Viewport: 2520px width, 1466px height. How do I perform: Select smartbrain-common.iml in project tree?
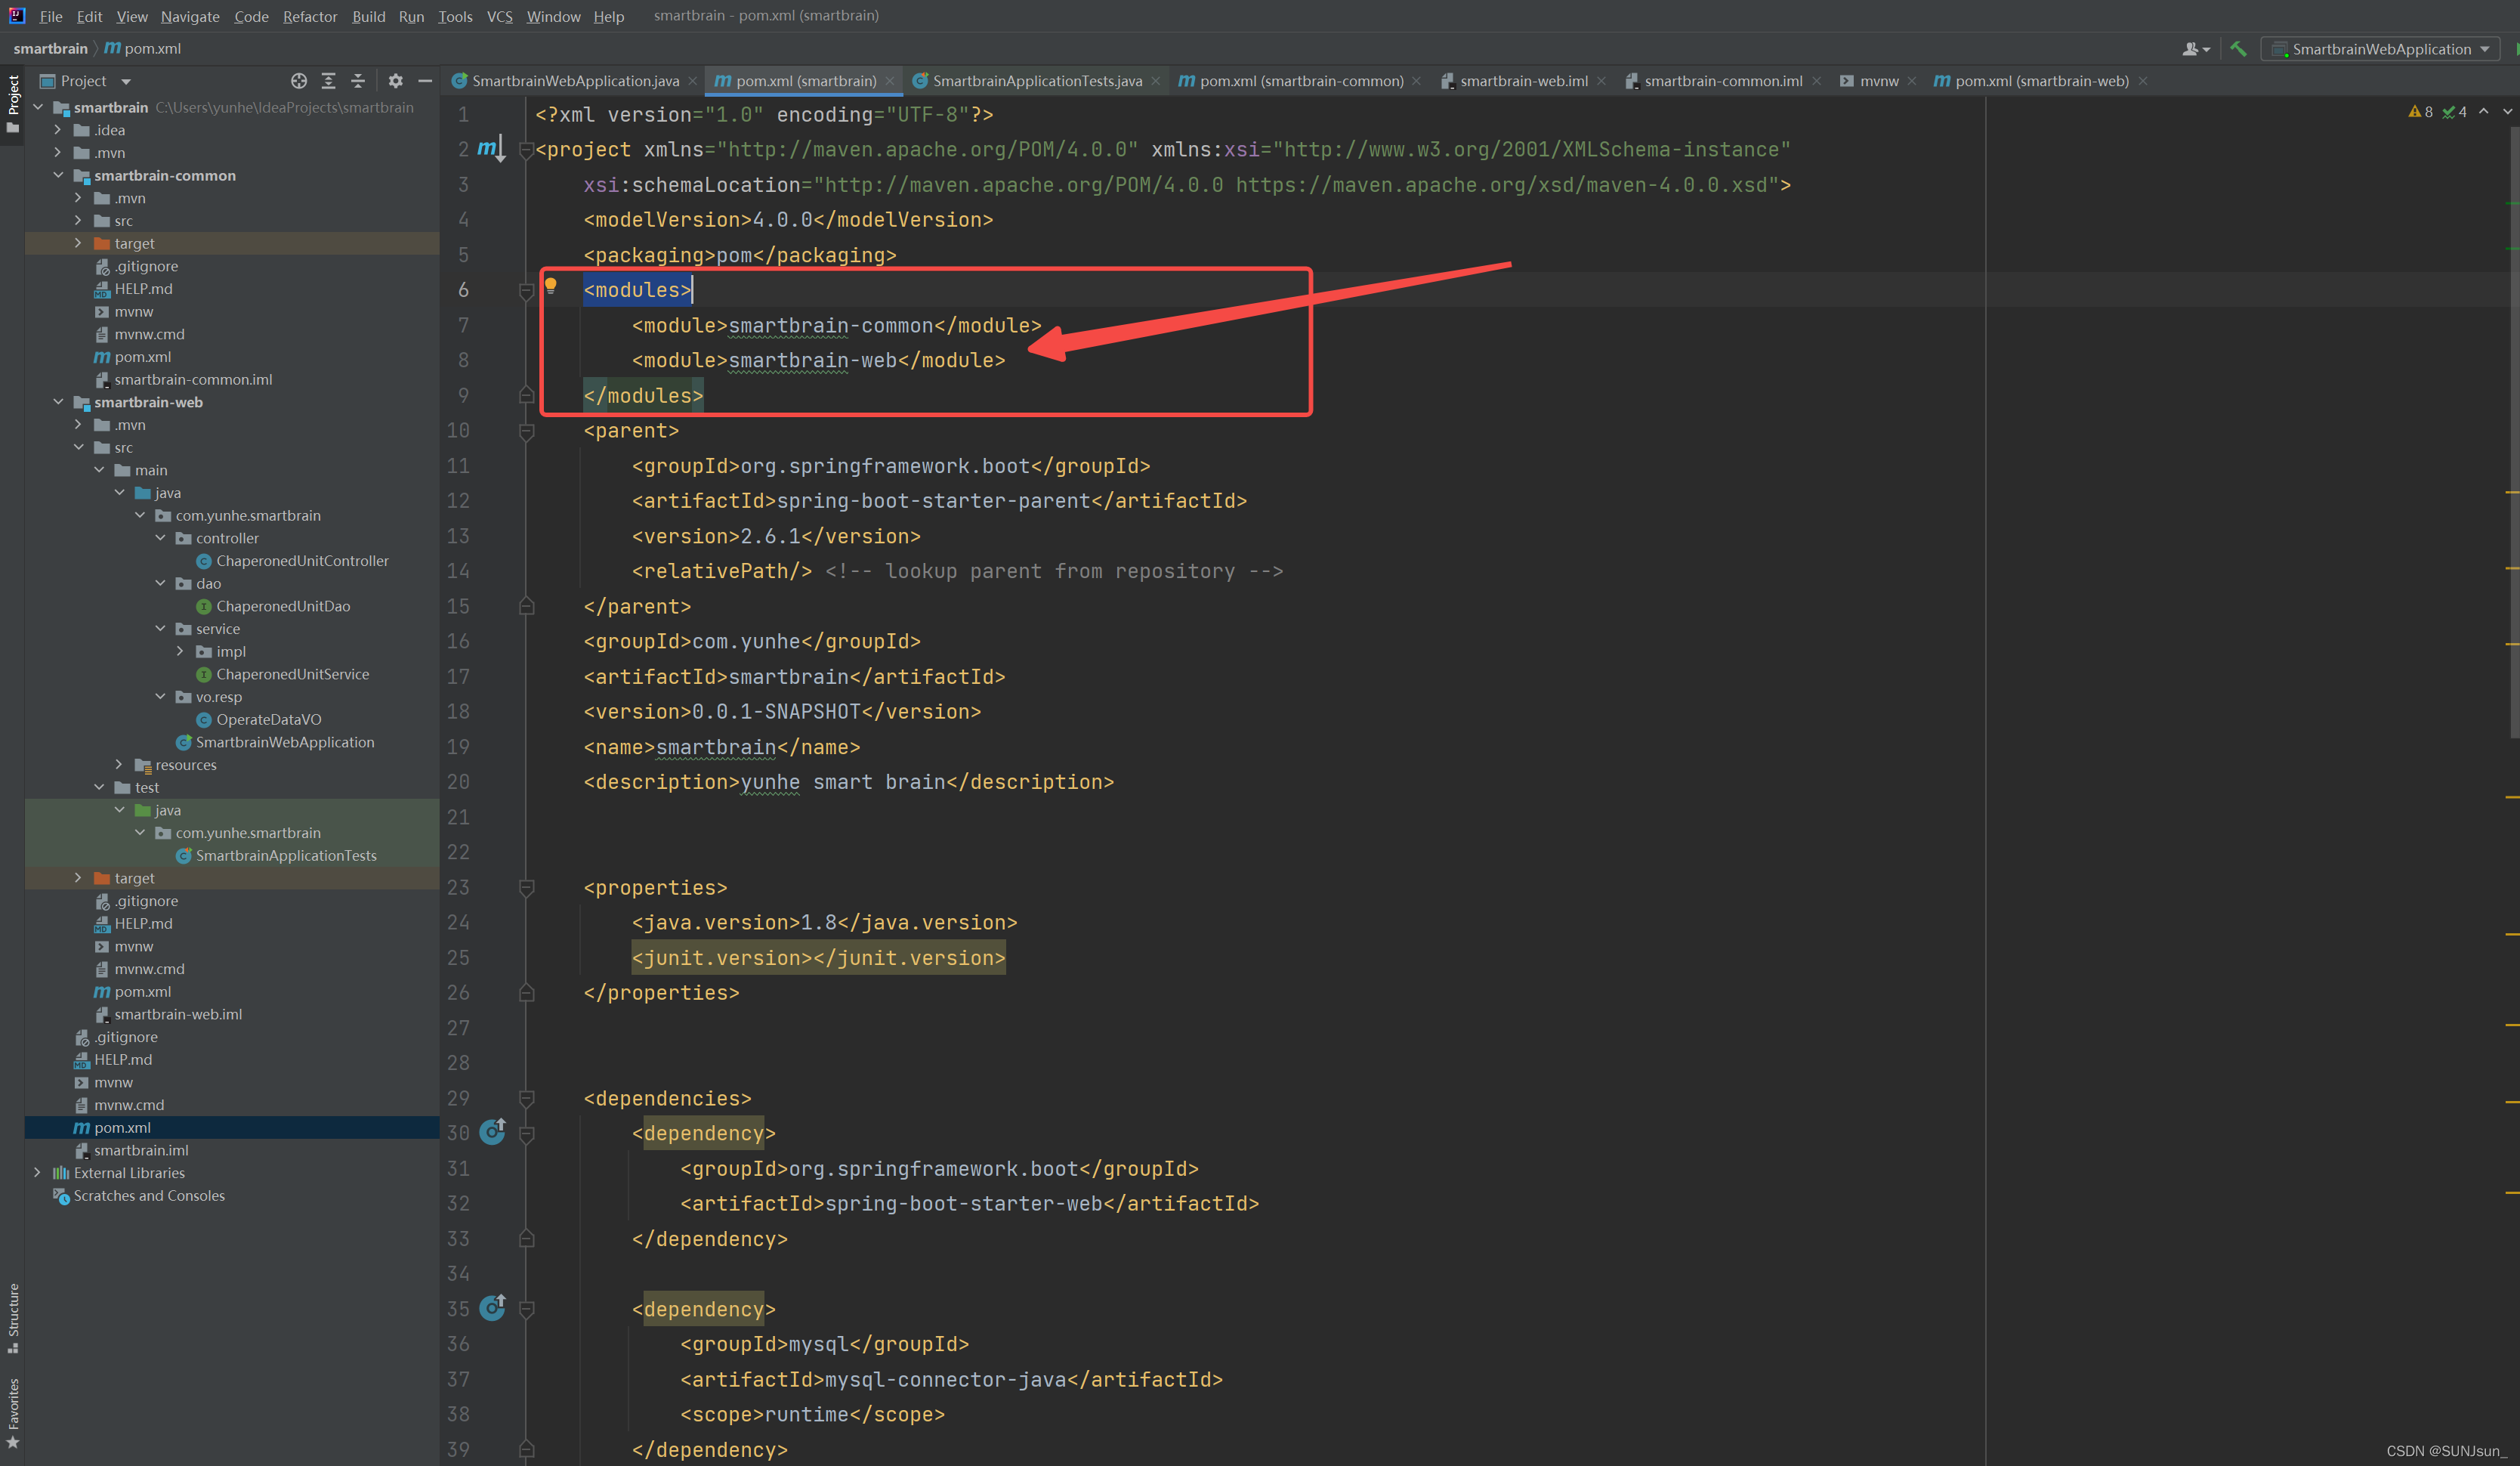[193, 379]
